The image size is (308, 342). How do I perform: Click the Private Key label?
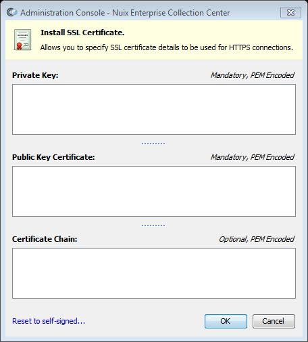coord(35,75)
